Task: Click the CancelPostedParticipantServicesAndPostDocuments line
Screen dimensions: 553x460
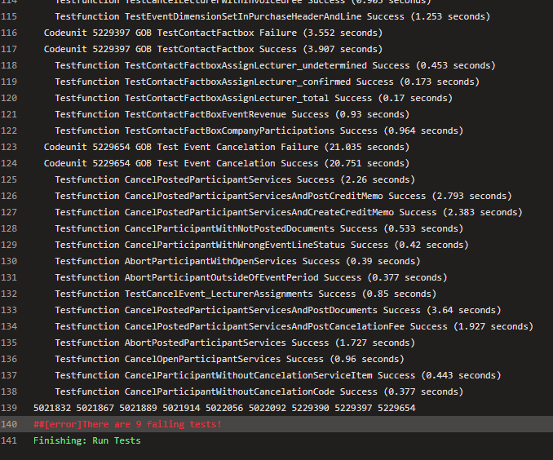Action: point(278,310)
